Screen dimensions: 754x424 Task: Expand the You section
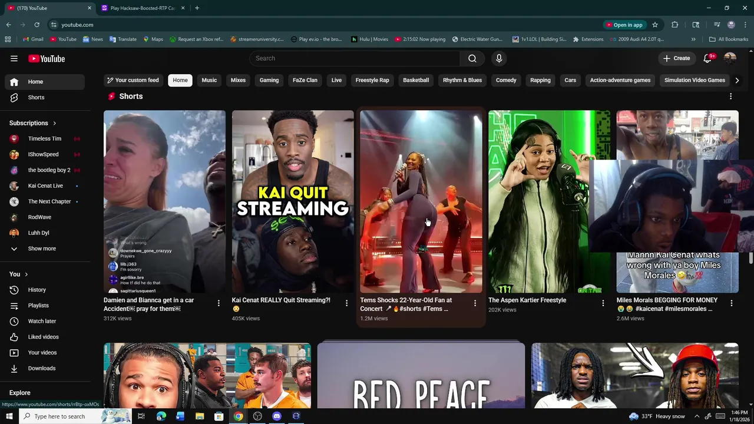[19, 274]
